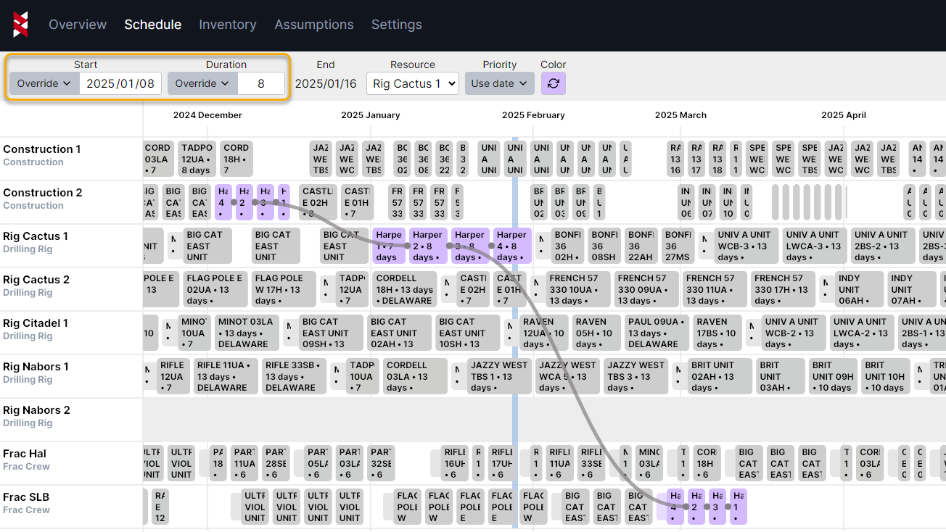946x532 pixels.
Task: Open the Priority Use date dropdown
Action: 499,83
